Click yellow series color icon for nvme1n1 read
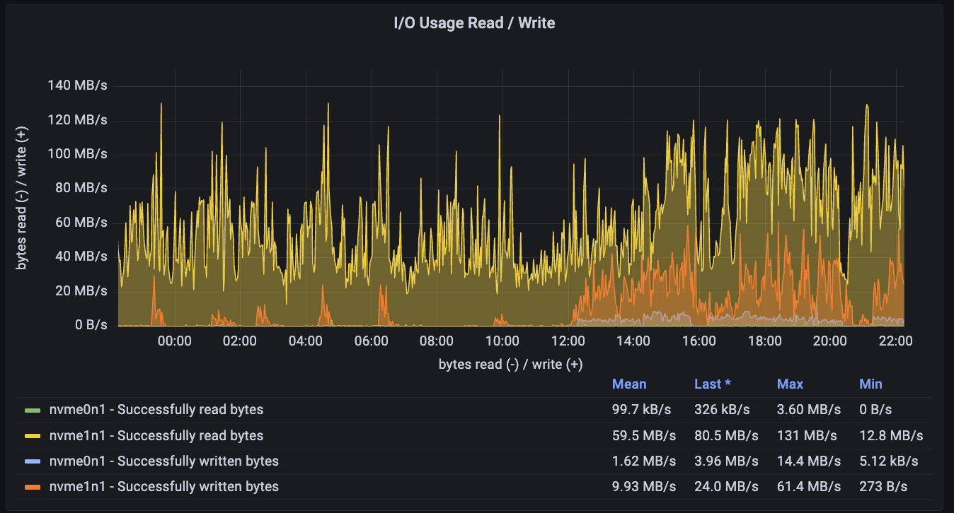Viewport: 954px width, 513px height. (x=33, y=436)
